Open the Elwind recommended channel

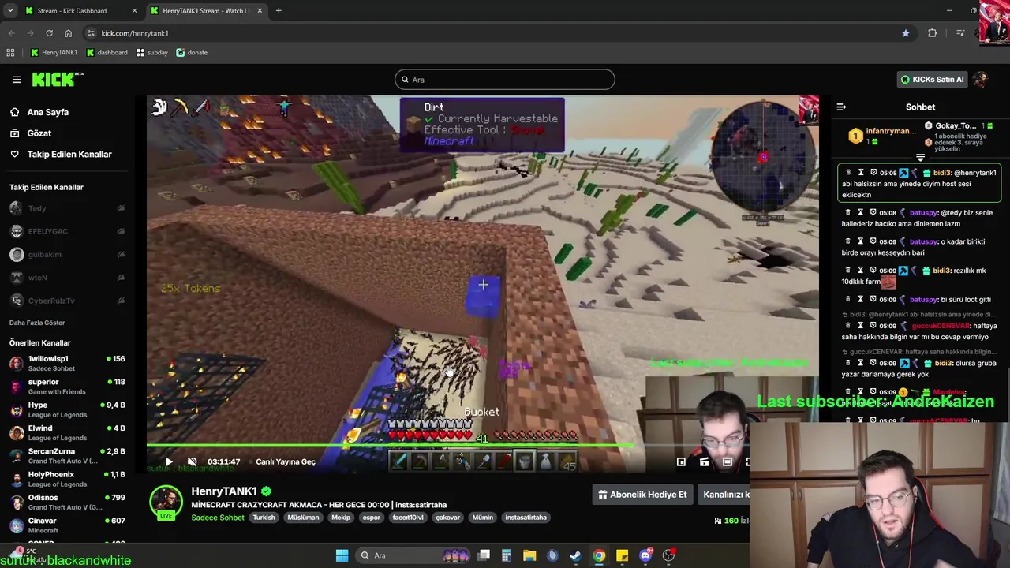point(67,433)
